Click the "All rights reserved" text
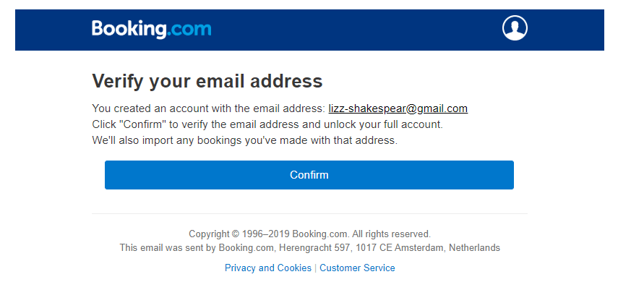The height and width of the screenshot is (303, 618). (391, 234)
